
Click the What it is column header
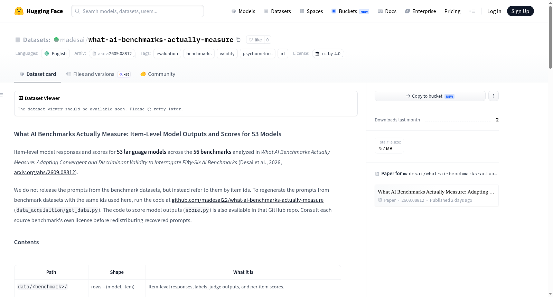pos(243,272)
